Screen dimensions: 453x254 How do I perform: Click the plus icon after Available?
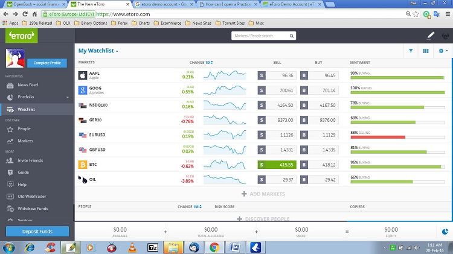165,232
